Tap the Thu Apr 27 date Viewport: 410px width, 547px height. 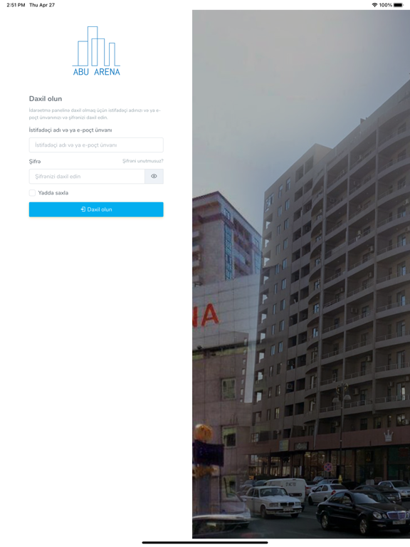point(42,5)
